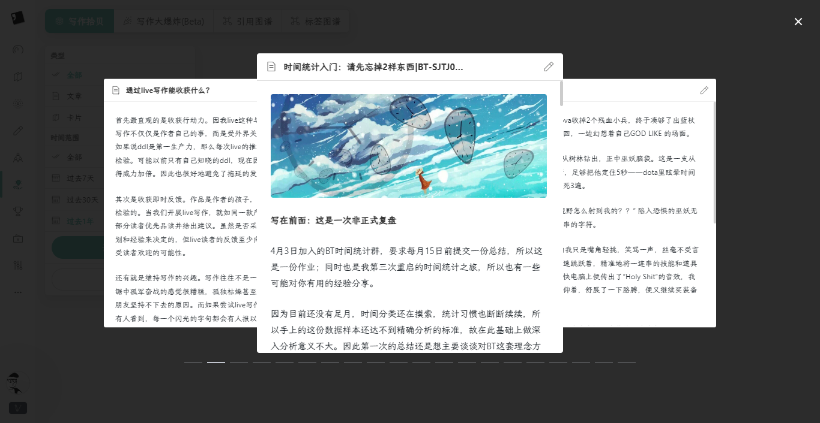Open the active hand-with-sprout icon in background sidebar
Image resolution: width=820 pixels, height=423 pixels.
18,184
